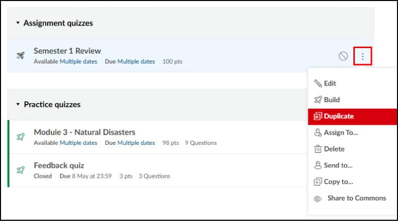Toggle unpublished status icon for Semester 1 Review
398x221 pixels.
pos(343,56)
